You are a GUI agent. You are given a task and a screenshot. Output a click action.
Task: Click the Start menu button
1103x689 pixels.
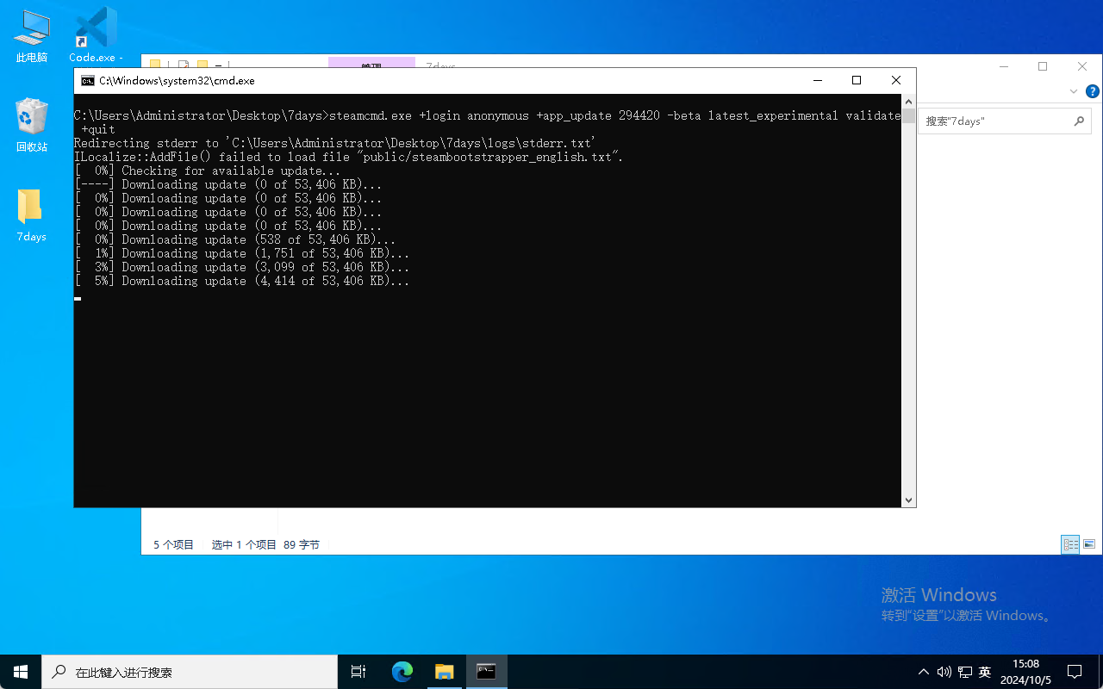click(x=21, y=672)
